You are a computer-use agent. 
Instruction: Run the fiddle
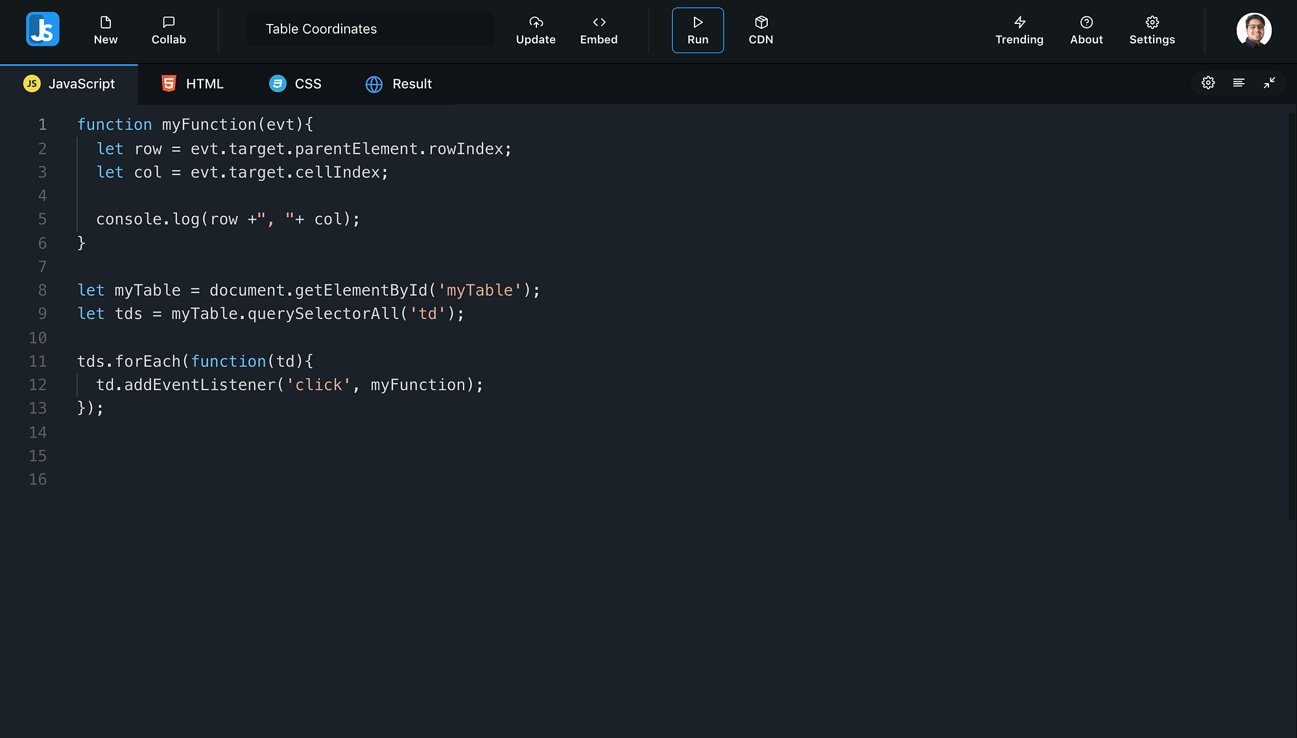coord(698,30)
